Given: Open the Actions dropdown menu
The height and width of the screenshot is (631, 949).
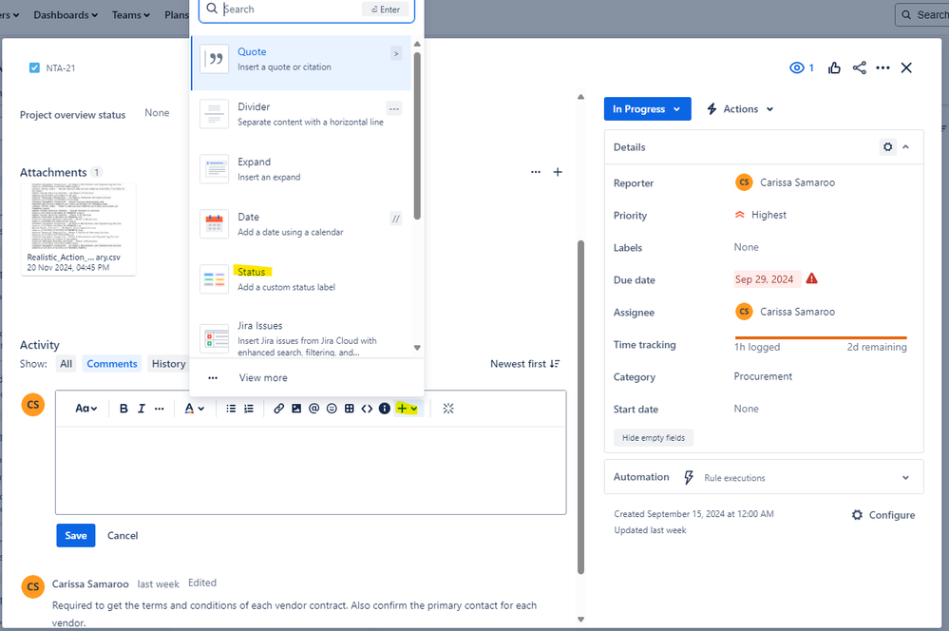Looking at the screenshot, I should coord(740,109).
